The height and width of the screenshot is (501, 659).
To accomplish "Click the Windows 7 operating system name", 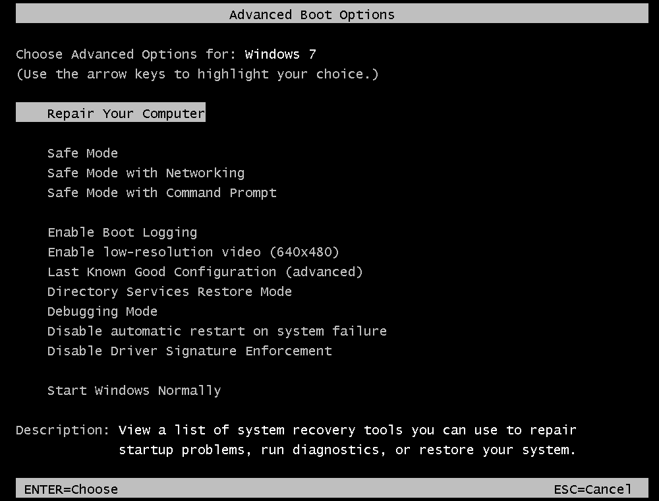I will pos(280,54).
